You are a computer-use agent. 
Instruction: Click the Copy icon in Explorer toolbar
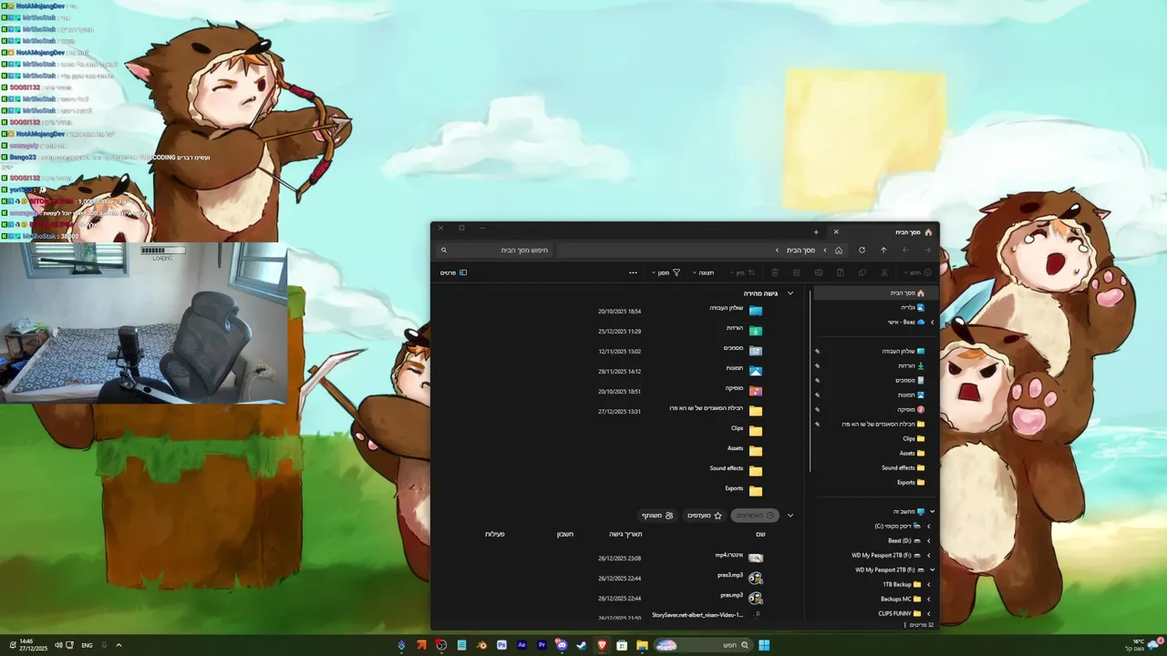(x=862, y=272)
